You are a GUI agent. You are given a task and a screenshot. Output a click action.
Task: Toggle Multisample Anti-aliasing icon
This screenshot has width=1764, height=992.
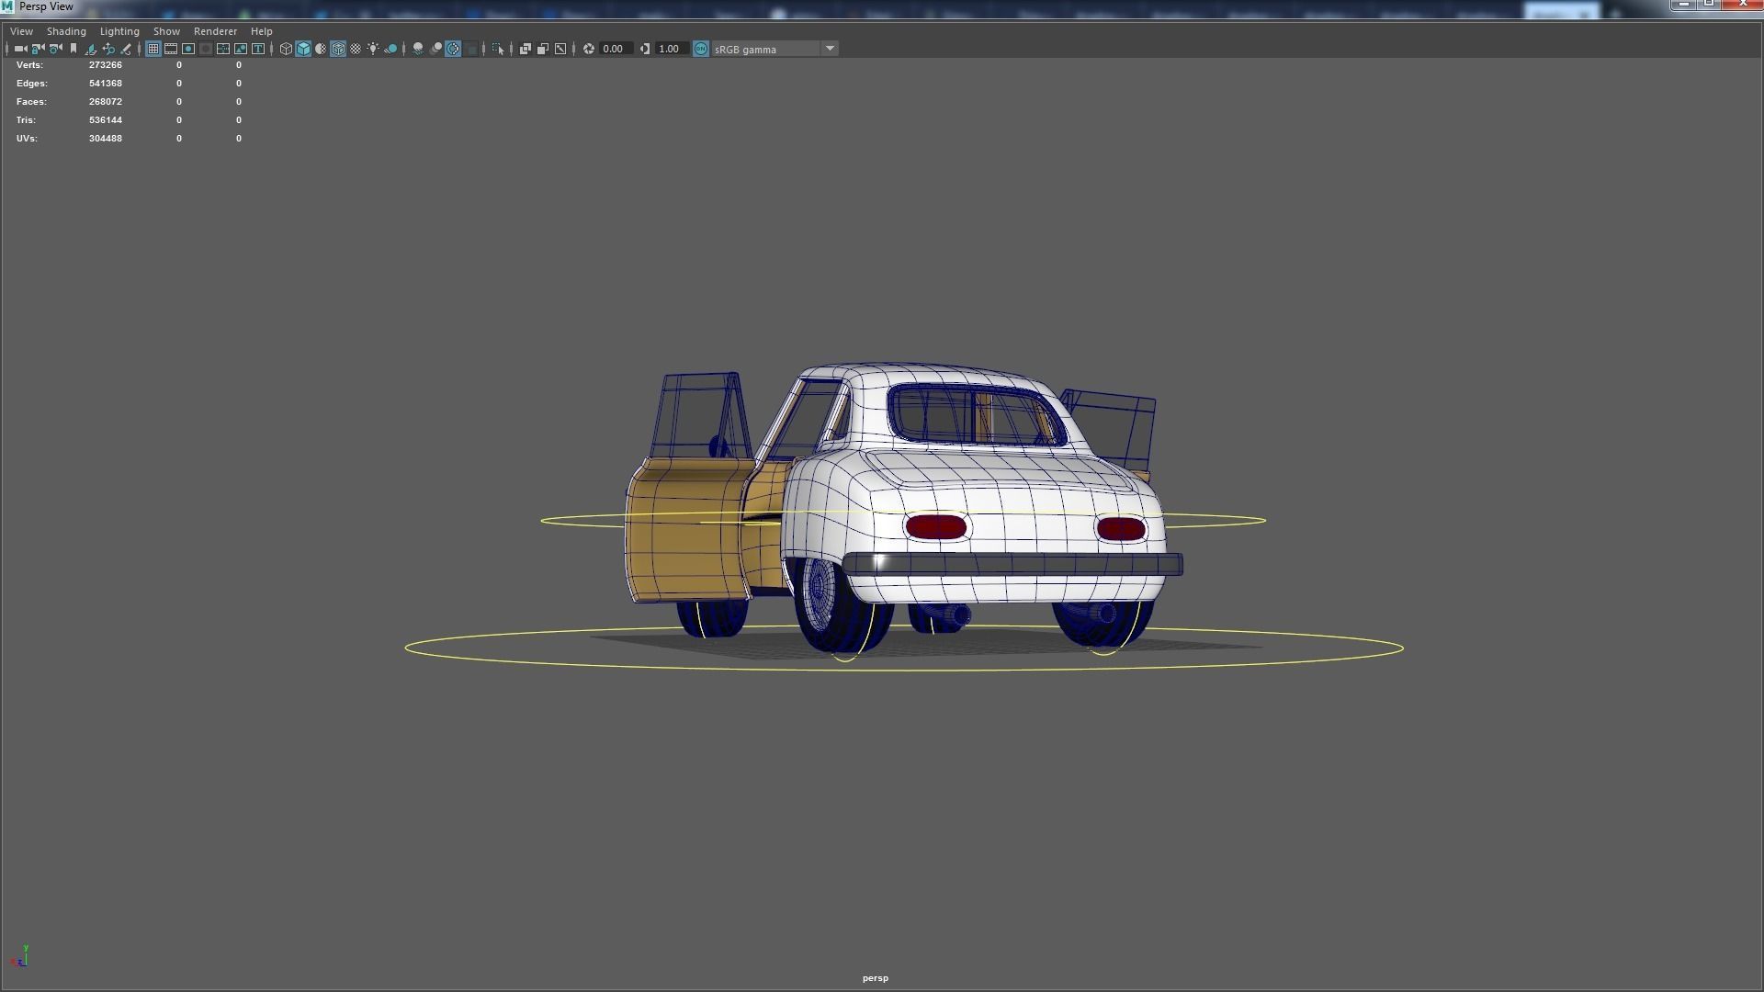tap(453, 49)
